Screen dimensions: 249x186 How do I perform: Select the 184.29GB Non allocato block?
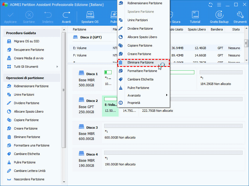pos(221,79)
